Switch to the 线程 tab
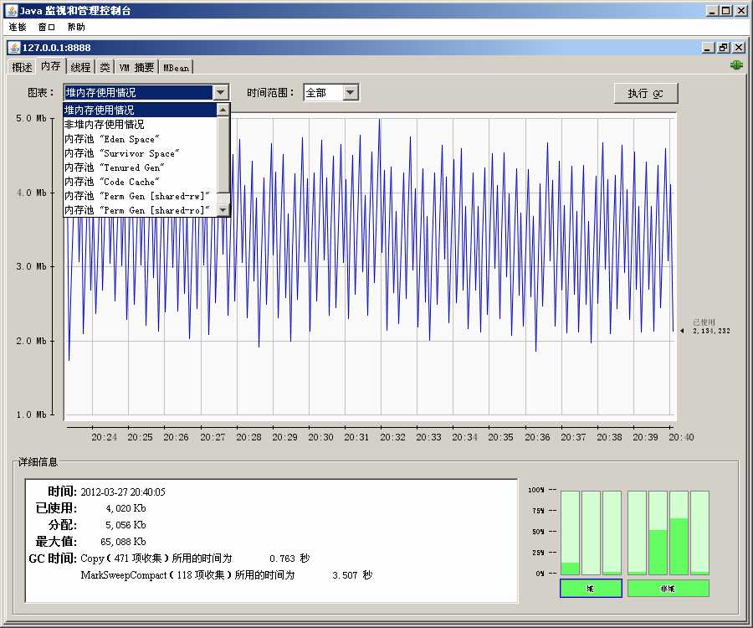Screen dimensions: 753x628 click(x=80, y=67)
